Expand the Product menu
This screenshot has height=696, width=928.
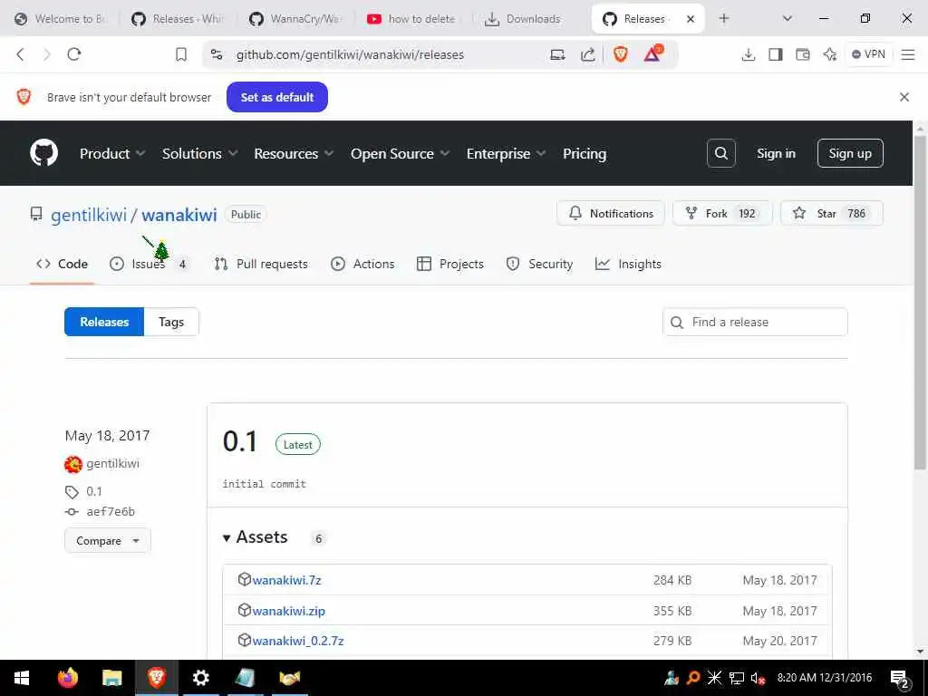point(112,153)
